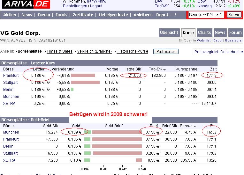
Task: Click Stuttgart Brief price 0,205 €
Action: coord(152,153)
